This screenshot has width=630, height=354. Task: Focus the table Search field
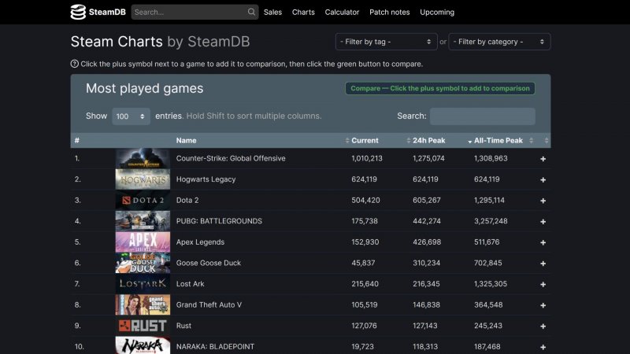482,116
